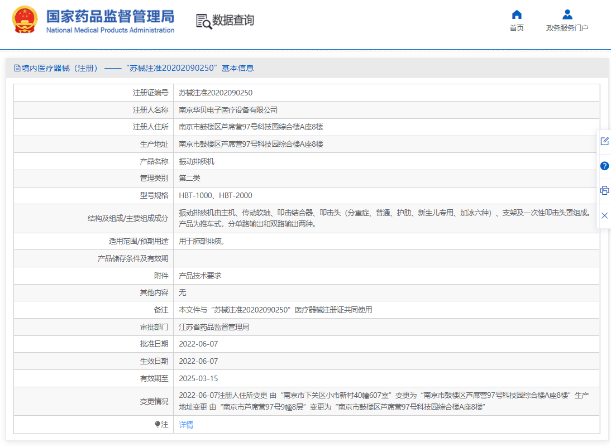Viewport: 611px width, 447px height.
Task: Click the 生效日期 value 2022-06-07
Action: [x=198, y=361]
